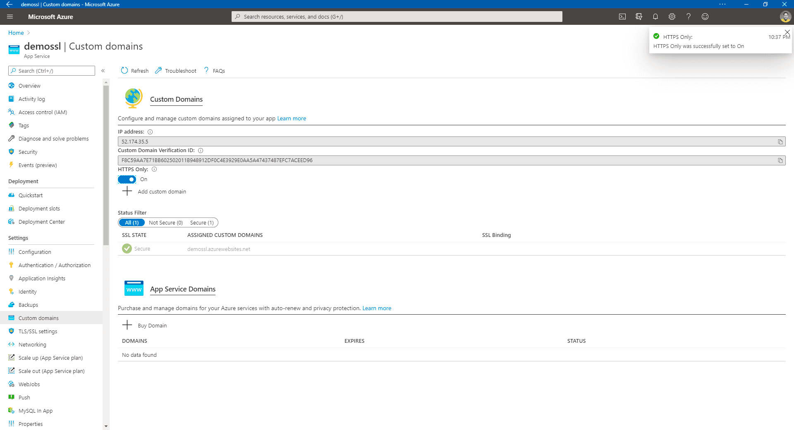
Task: Copy the Custom Domain Verification ID
Action: pos(780,160)
